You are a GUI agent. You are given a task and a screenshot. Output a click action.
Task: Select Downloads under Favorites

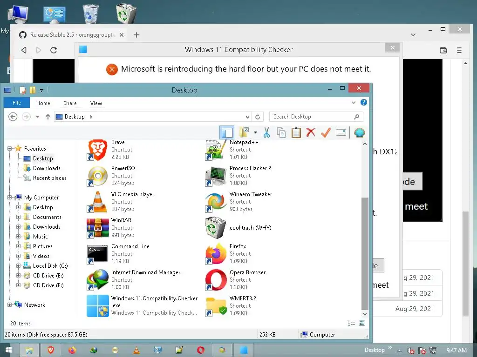click(x=47, y=168)
